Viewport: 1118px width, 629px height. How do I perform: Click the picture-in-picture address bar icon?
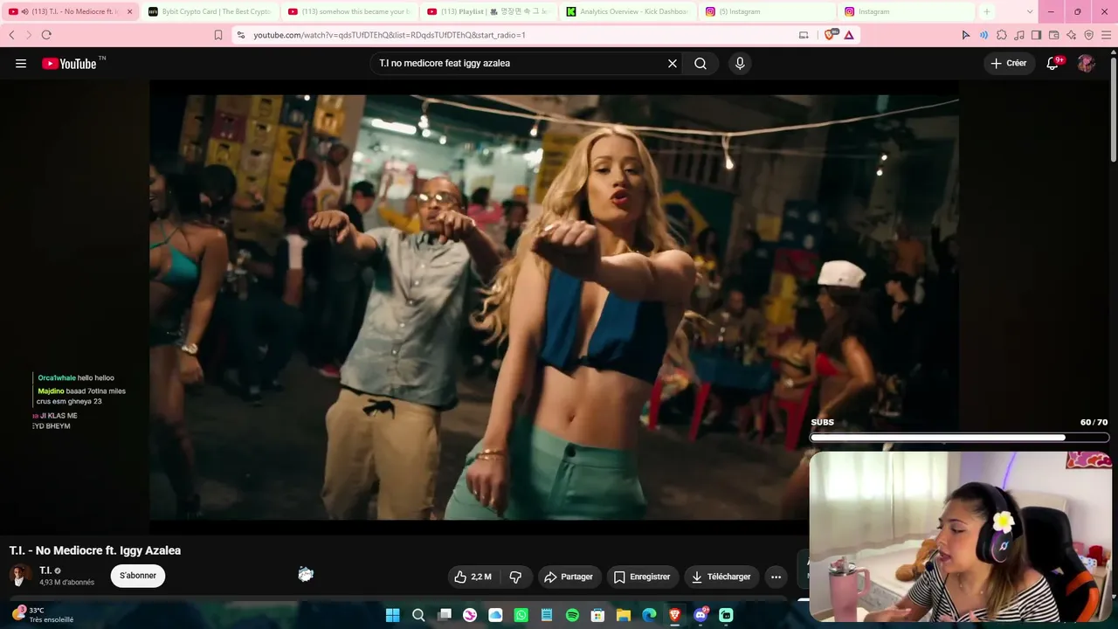click(x=804, y=35)
